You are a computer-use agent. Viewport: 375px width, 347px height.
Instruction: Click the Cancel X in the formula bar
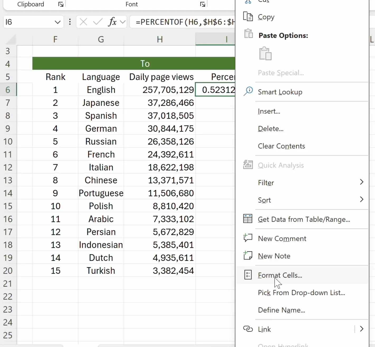[83, 22]
